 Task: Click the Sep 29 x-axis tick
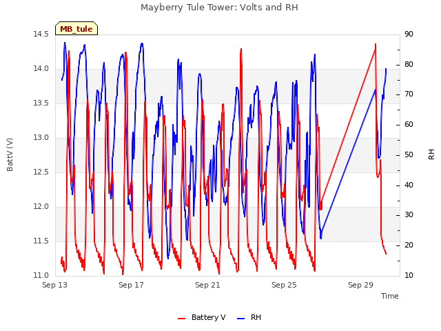360,285
